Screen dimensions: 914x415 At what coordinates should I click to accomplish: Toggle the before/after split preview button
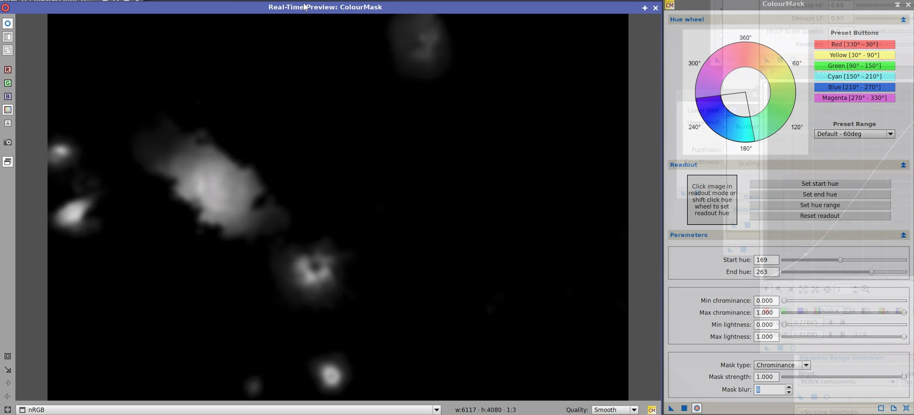(x=8, y=37)
